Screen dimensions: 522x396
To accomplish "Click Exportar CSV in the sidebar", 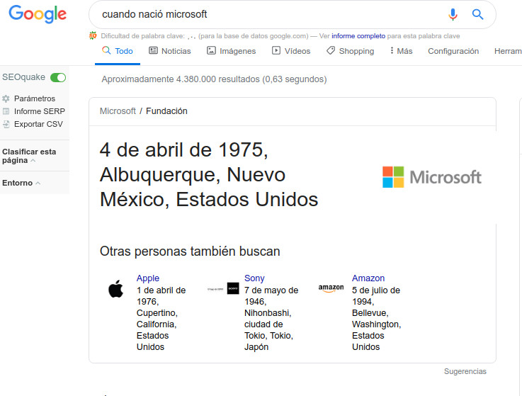I will 38,124.
